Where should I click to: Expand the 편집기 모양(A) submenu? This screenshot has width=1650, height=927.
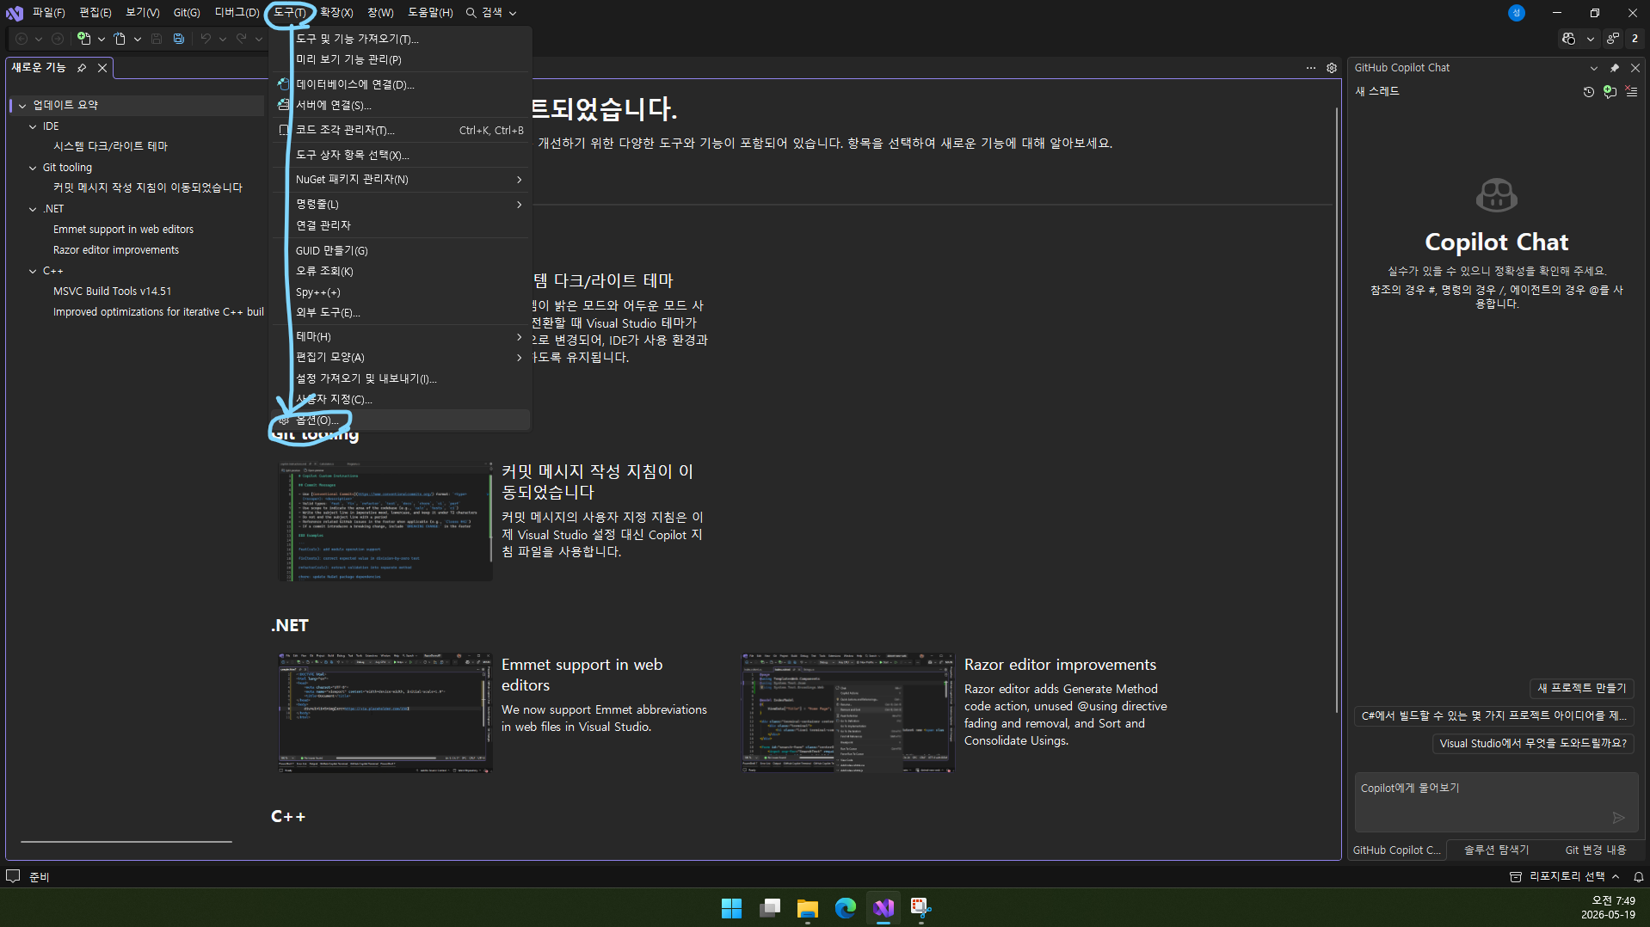pyautogui.click(x=520, y=358)
